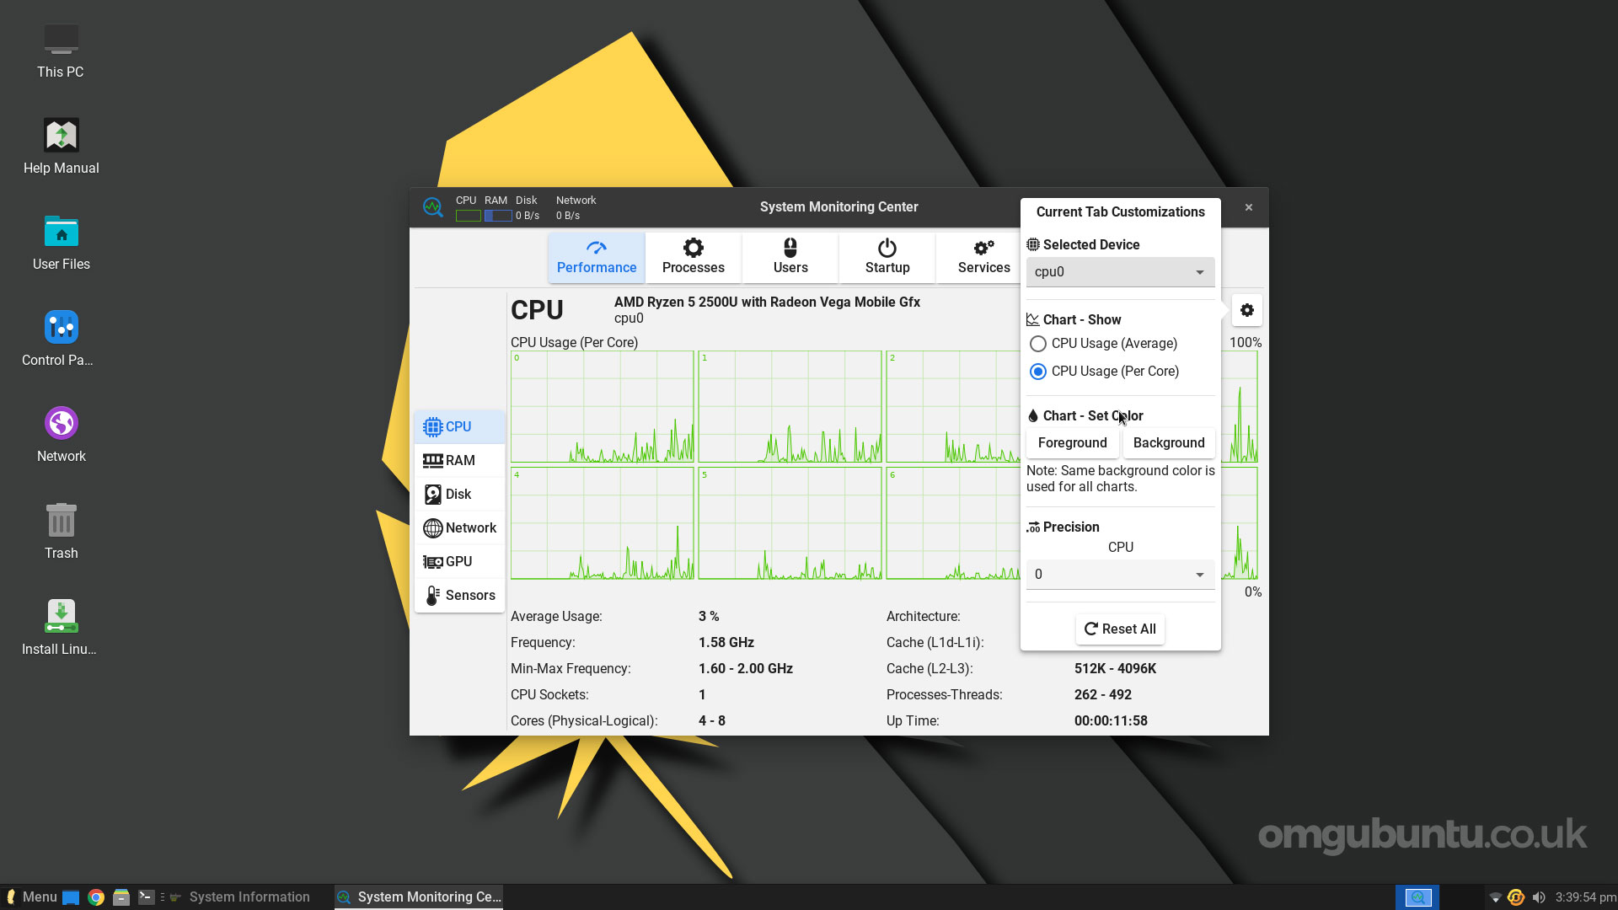This screenshot has height=910, width=1618.
Task: Click the core 1 usage chart
Action: [x=790, y=407]
